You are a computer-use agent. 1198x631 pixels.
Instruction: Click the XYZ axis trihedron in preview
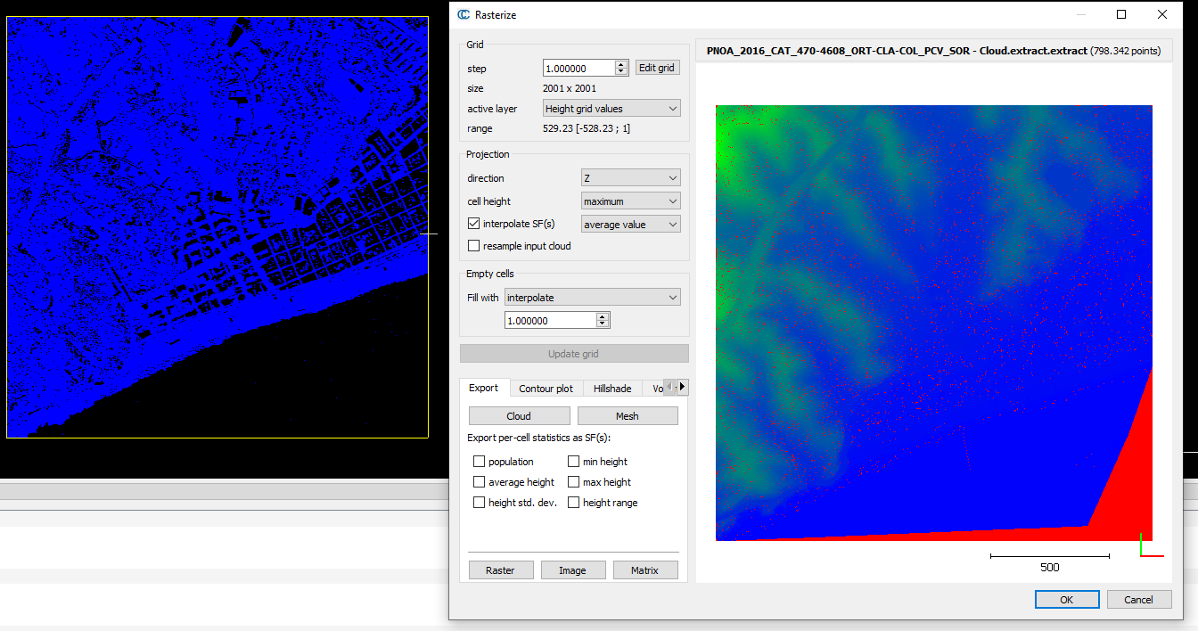tap(1151, 545)
